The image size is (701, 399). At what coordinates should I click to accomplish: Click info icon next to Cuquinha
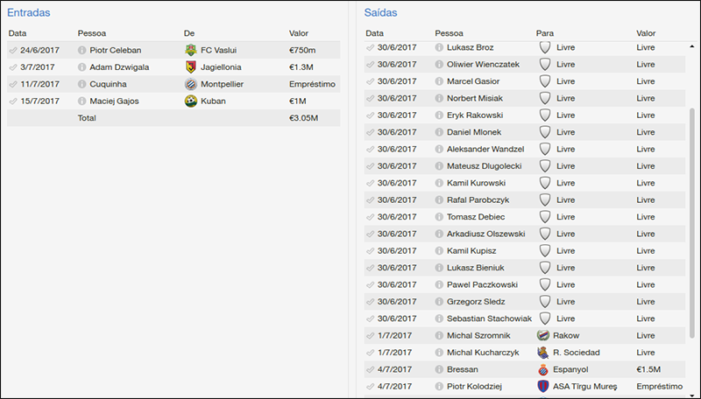pyautogui.click(x=82, y=84)
